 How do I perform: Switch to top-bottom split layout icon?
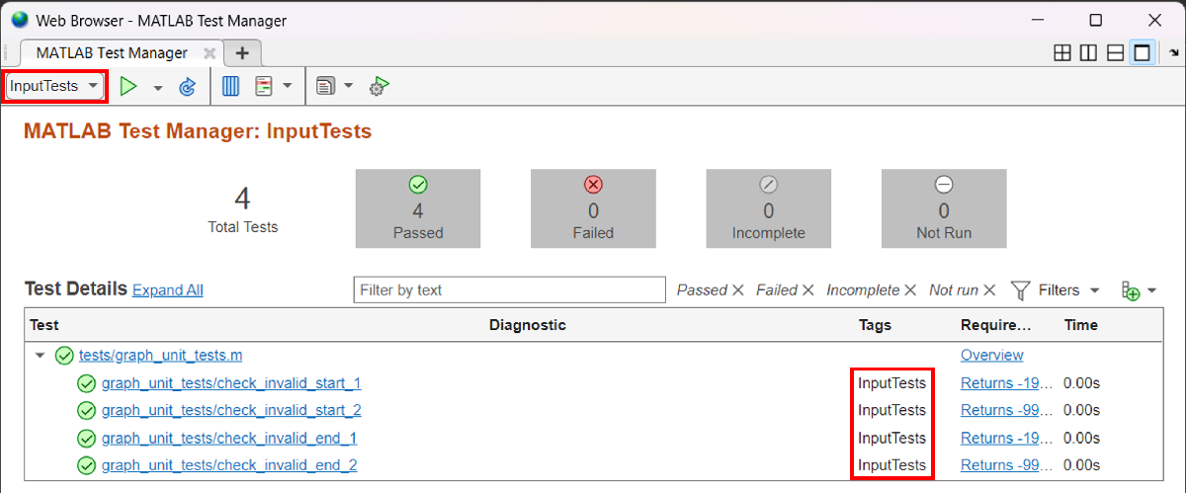(x=1115, y=53)
